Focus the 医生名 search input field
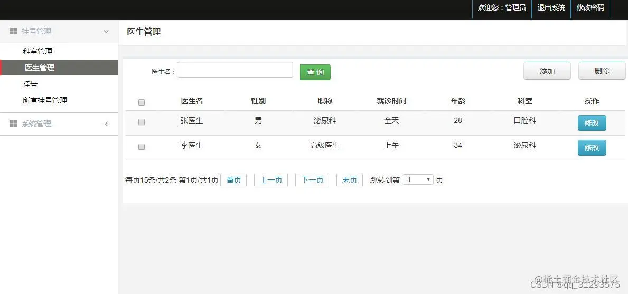Viewport: 628px width, 294px height. [235, 70]
